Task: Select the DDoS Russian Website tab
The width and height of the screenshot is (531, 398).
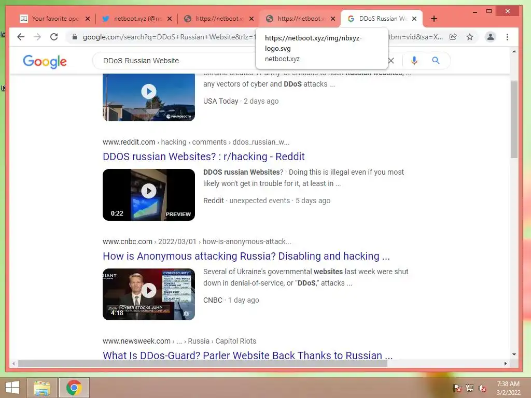Action: (381, 19)
